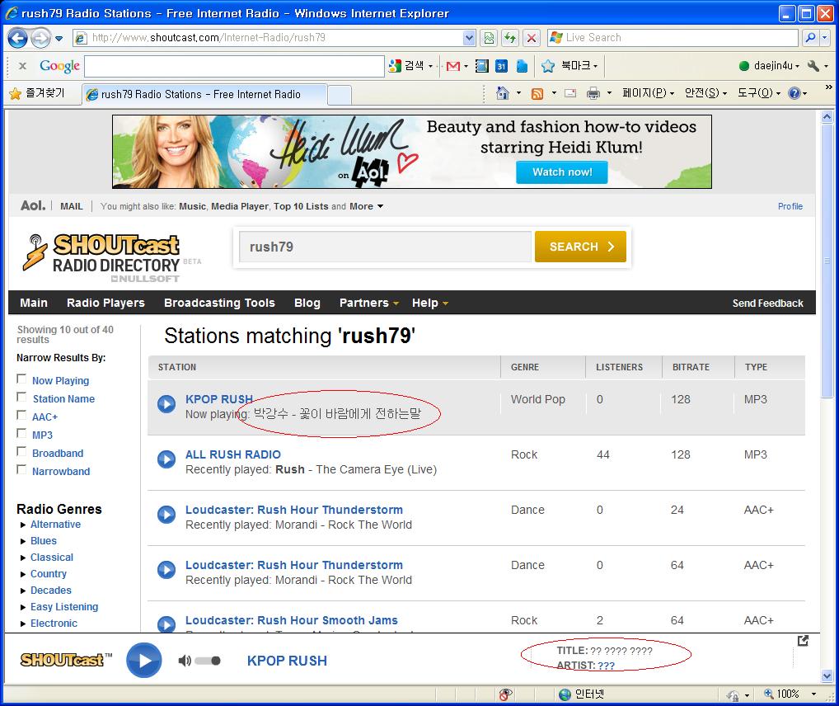Open the Partners dropdown menu
Screen dimensions: 839x706
tap(368, 303)
